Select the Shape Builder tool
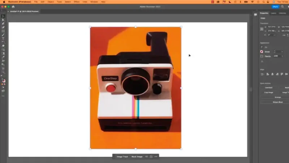 click(x=3, y=50)
